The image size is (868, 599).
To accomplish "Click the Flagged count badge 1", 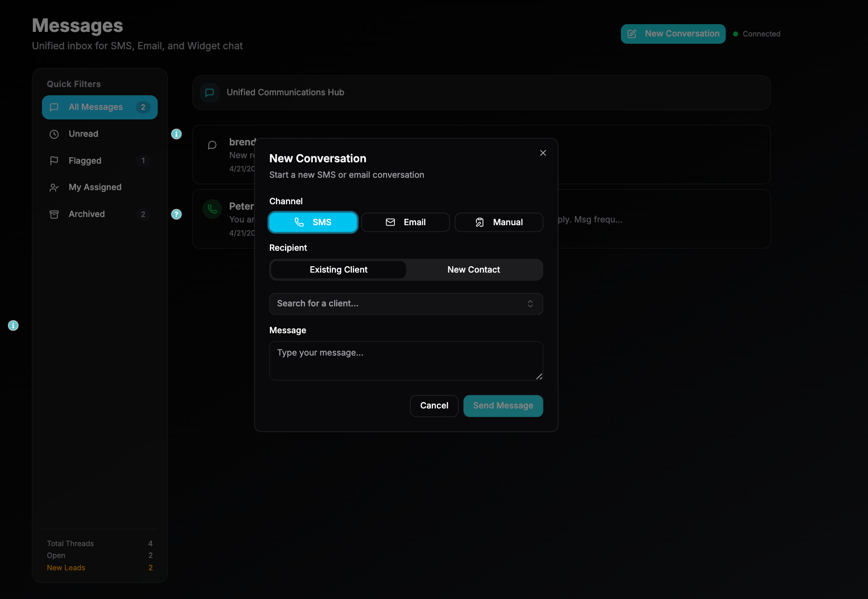I will click(143, 160).
